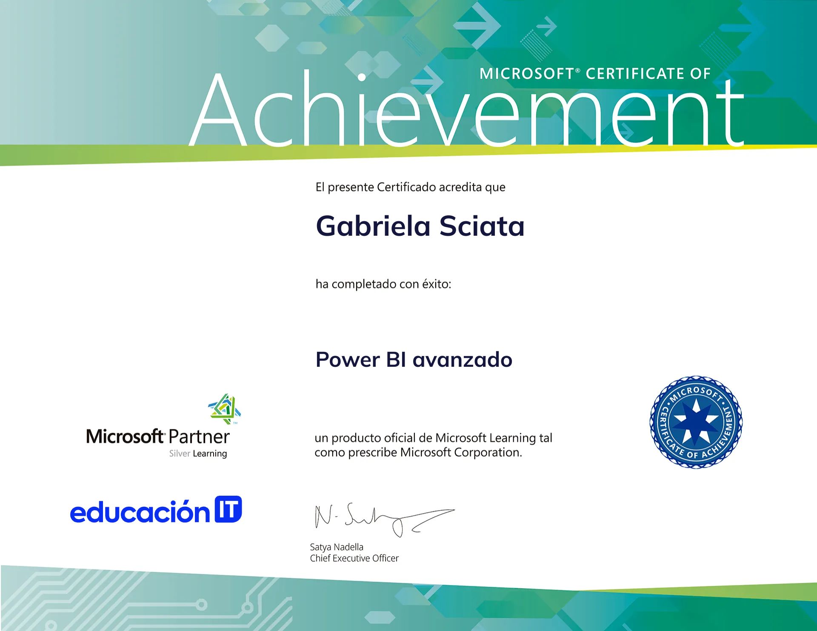Screen dimensions: 817x631
Task: Select the recipient name Gabriela Sciata
Action: pos(420,226)
